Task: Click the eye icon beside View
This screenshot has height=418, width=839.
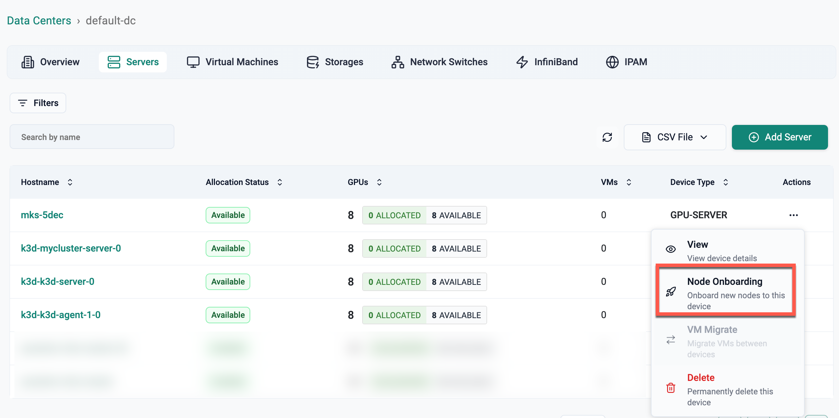Action: point(670,249)
